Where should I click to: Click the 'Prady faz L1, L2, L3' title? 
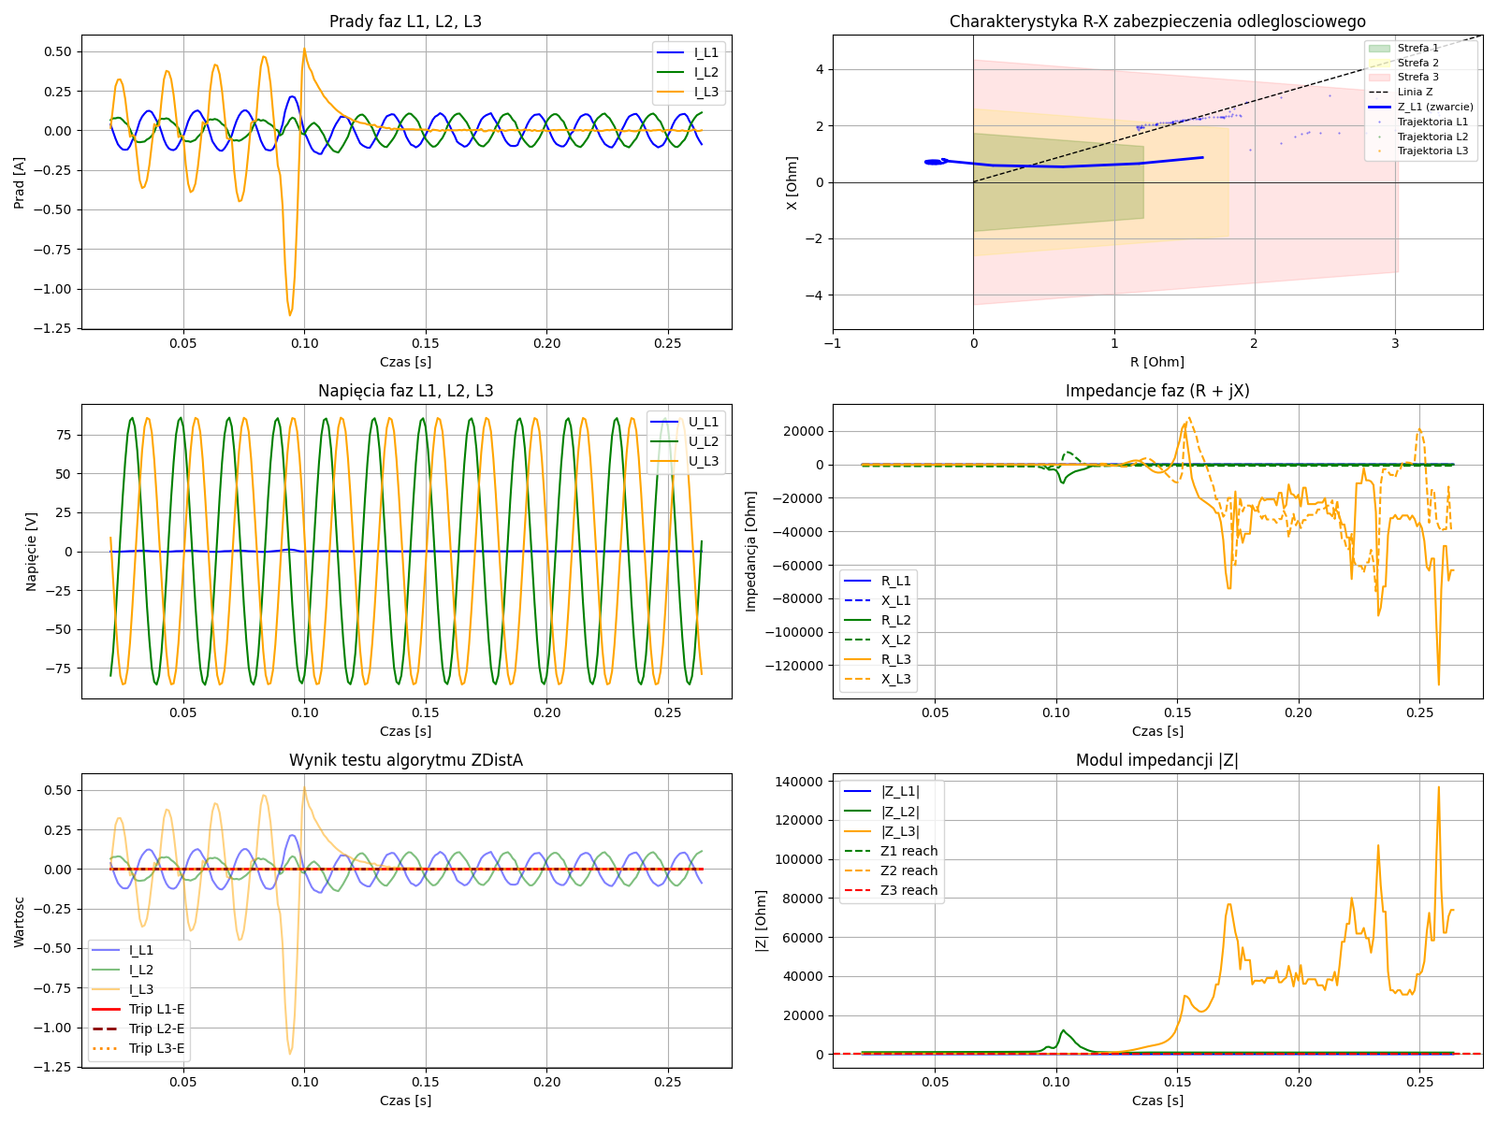[x=405, y=22]
